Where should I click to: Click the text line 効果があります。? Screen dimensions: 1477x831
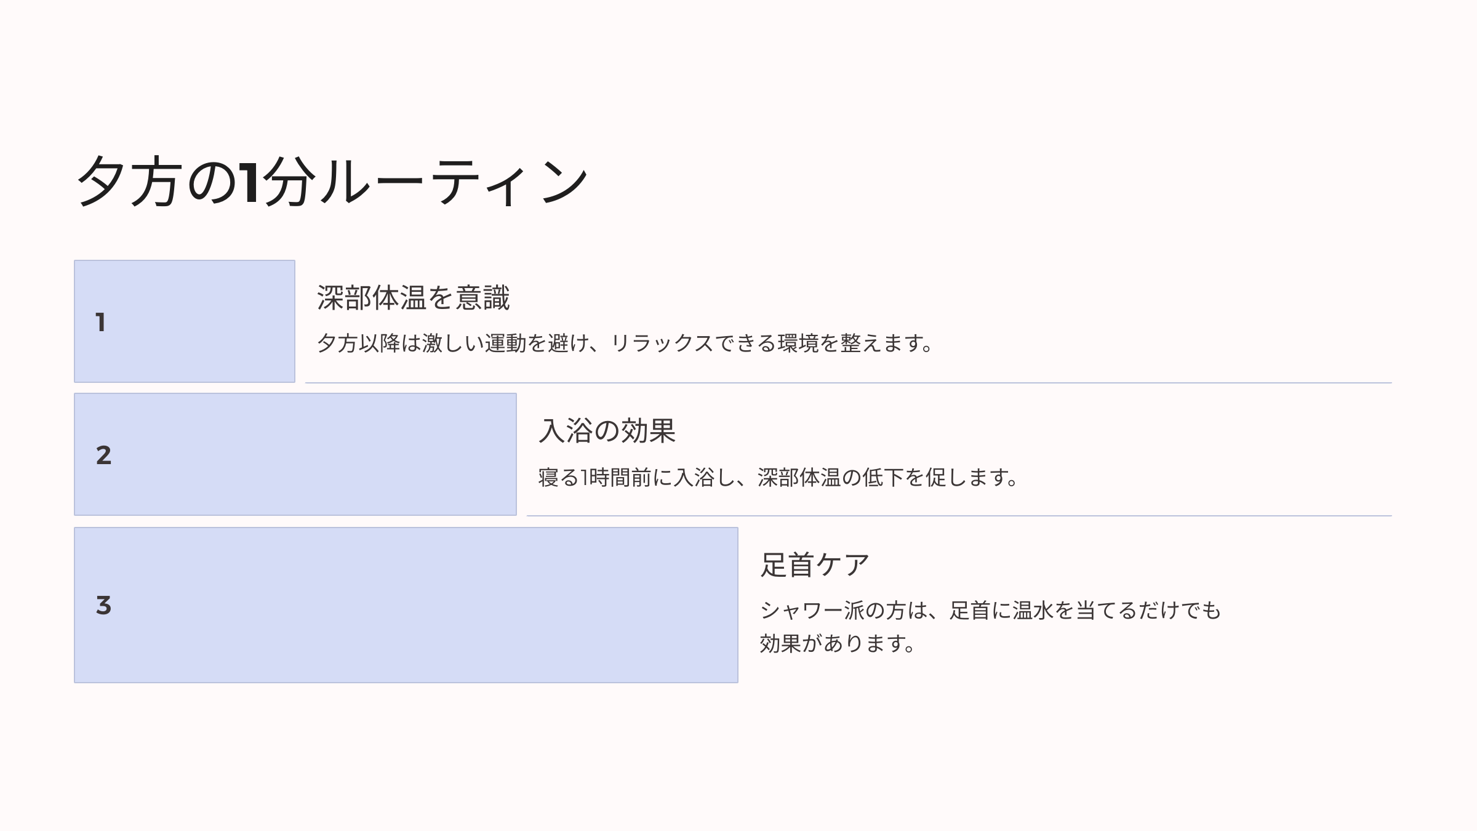click(838, 644)
